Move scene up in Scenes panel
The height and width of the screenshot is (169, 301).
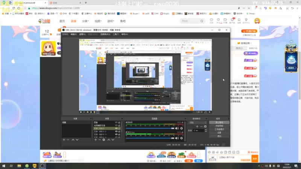coord(73,140)
